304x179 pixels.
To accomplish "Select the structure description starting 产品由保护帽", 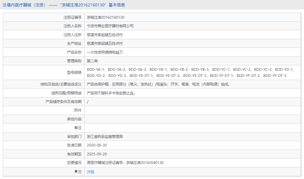I will 158,84.
